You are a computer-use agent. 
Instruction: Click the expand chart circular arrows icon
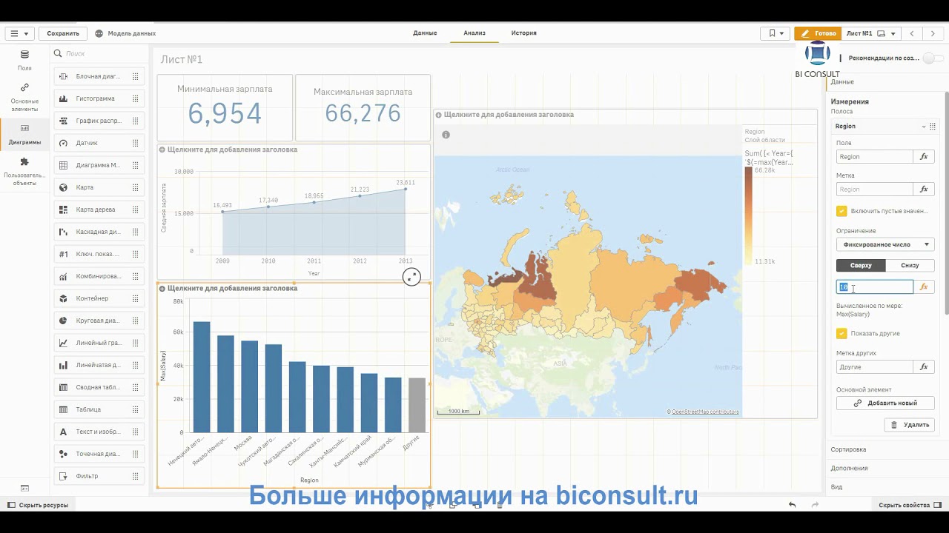(411, 277)
